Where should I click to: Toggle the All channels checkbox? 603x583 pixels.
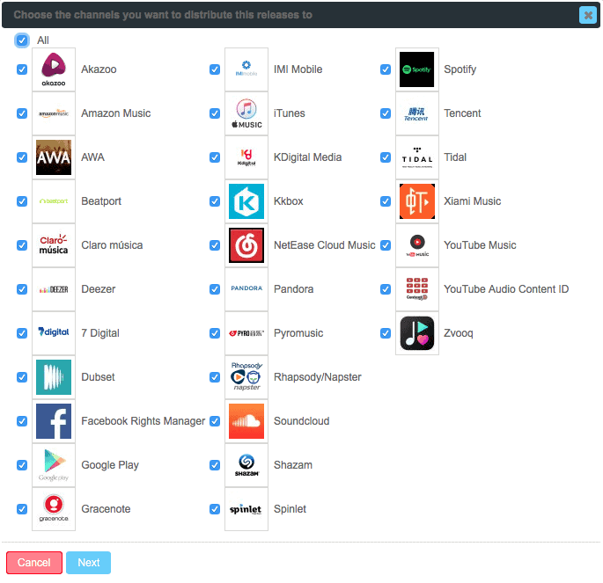click(22, 40)
